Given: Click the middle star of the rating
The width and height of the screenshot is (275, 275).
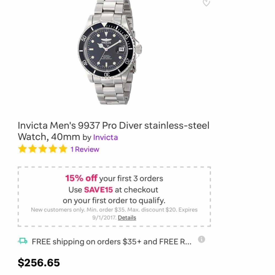Looking at the screenshot, I should pyautogui.click(x=43, y=149).
